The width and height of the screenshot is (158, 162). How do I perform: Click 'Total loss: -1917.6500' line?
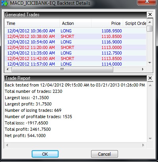coord(27,123)
